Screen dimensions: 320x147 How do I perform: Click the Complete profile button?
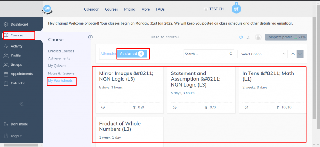coord(286,37)
